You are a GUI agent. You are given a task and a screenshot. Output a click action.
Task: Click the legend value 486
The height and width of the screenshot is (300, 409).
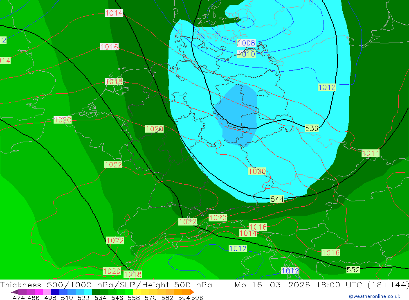point(34,298)
